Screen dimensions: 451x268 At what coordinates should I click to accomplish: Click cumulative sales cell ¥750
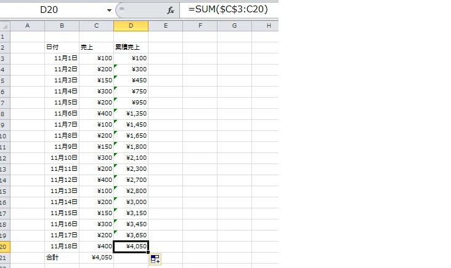[x=131, y=92]
